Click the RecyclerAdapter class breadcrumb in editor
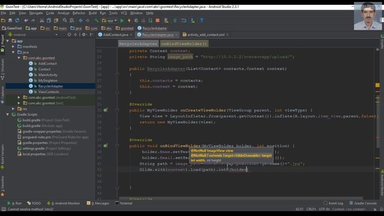Viewport: 384px width, 216px height. pyautogui.click(x=138, y=44)
